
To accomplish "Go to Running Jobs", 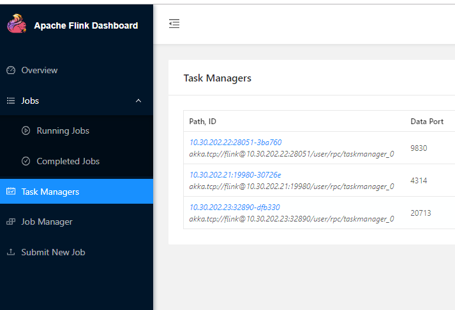I will (63, 131).
